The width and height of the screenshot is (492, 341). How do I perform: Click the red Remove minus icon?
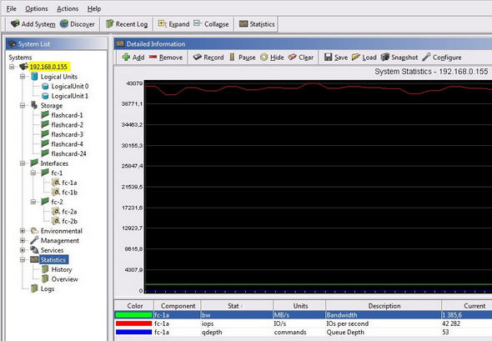pyautogui.click(x=153, y=57)
